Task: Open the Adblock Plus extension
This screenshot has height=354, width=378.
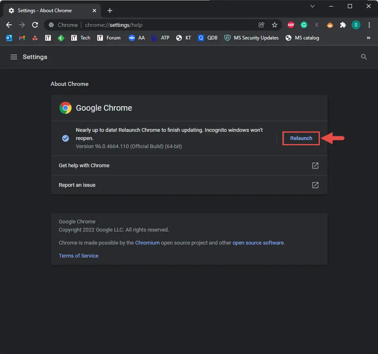Action: tap(291, 25)
